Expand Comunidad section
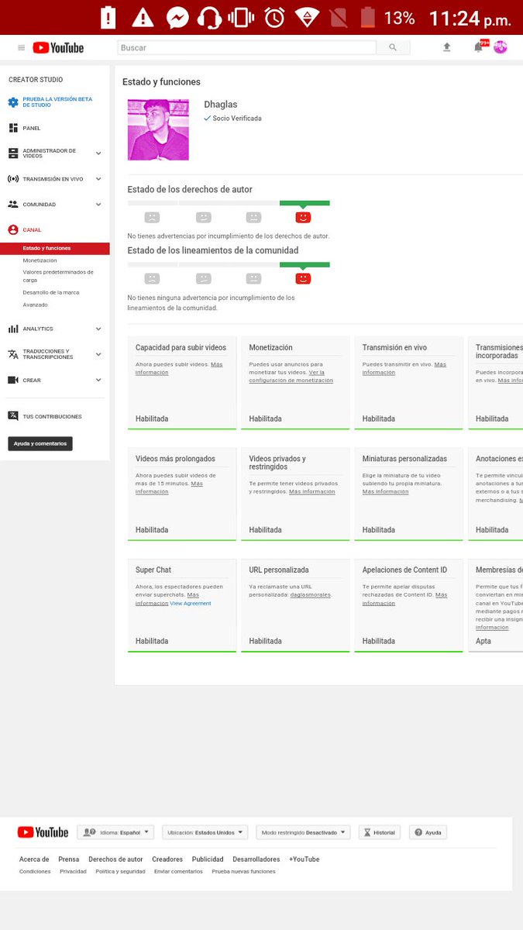The width and height of the screenshot is (523, 930). 98,205
